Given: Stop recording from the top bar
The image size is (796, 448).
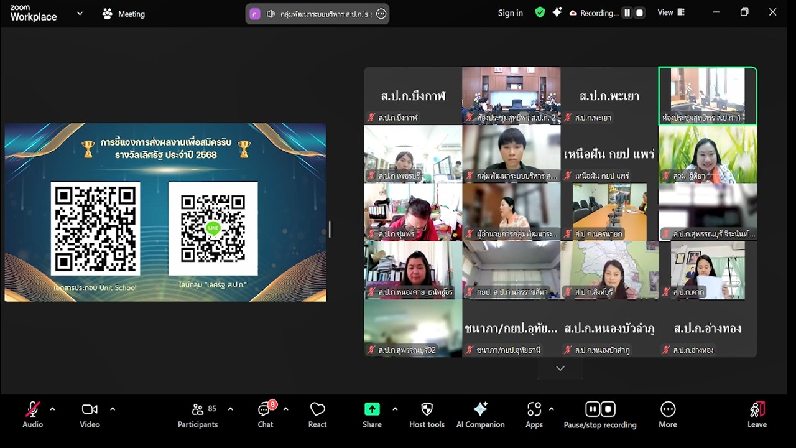Looking at the screenshot, I should (639, 12).
